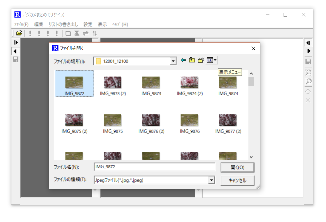Open the 編集 menu
This screenshot has height=222, width=326.
pos(38,24)
